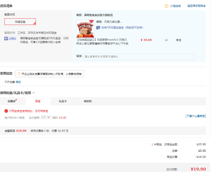Open the 了解什么是京豆 link
This screenshot has height=172, width=212.
[196, 116]
